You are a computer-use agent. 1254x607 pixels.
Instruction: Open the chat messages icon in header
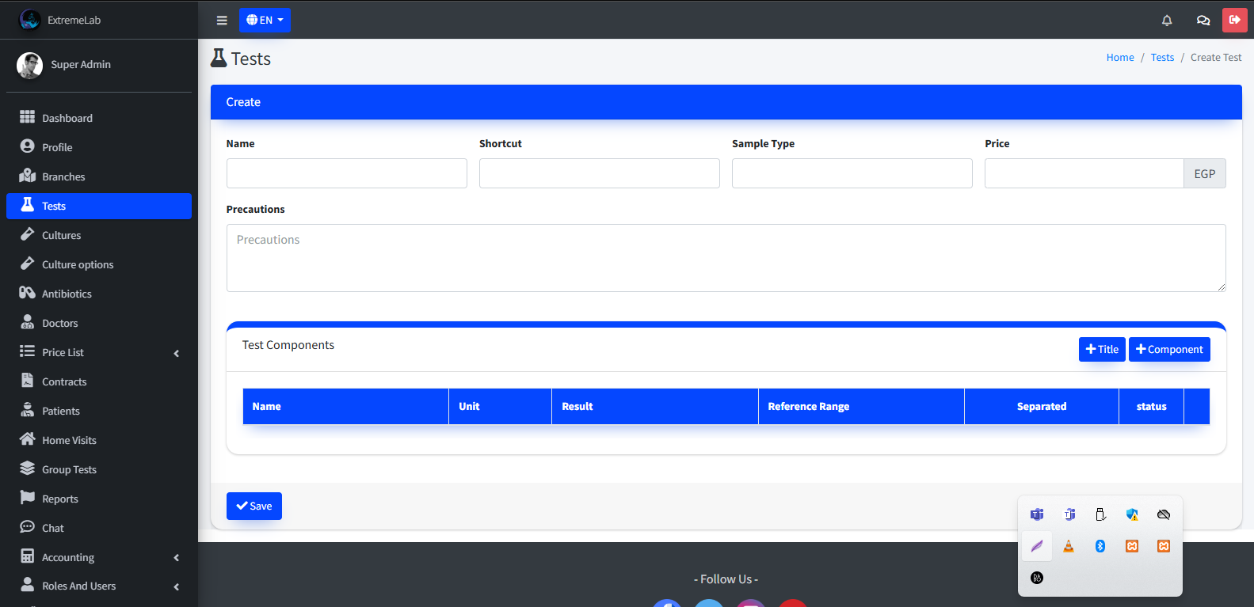click(1203, 21)
